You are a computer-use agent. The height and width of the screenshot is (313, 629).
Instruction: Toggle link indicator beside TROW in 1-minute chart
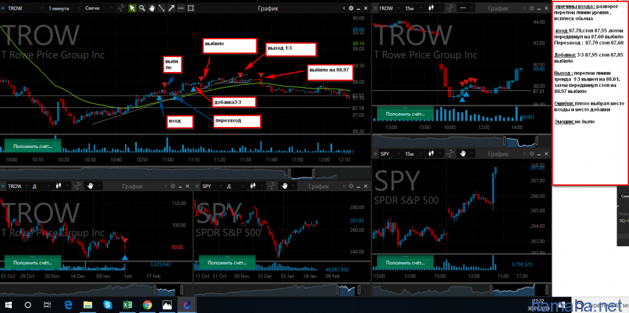coord(3,8)
